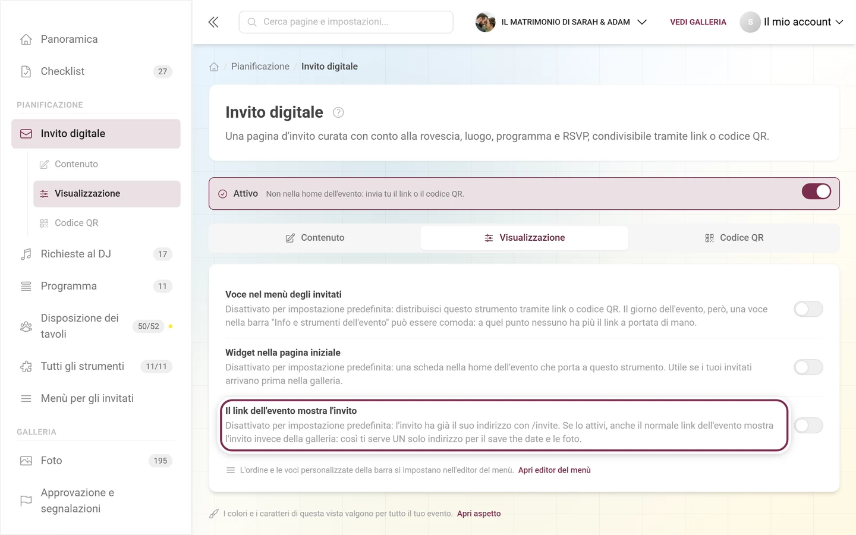Click the Panoramica house icon in sidebar
Image resolution: width=856 pixels, height=535 pixels.
pos(26,39)
